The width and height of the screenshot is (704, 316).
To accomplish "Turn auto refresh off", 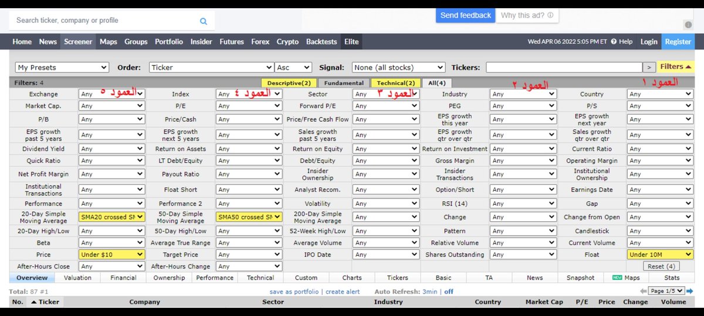I will tap(449, 291).
